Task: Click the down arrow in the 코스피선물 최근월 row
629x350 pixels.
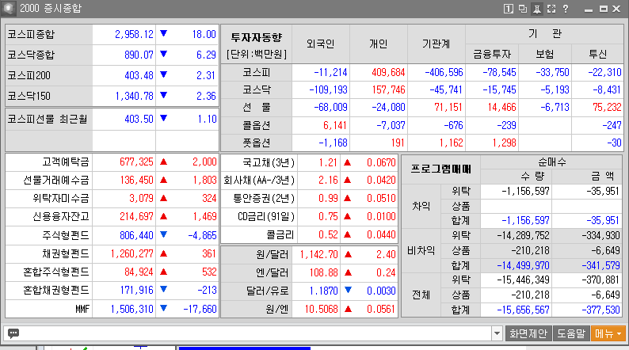Action: click(163, 118)
